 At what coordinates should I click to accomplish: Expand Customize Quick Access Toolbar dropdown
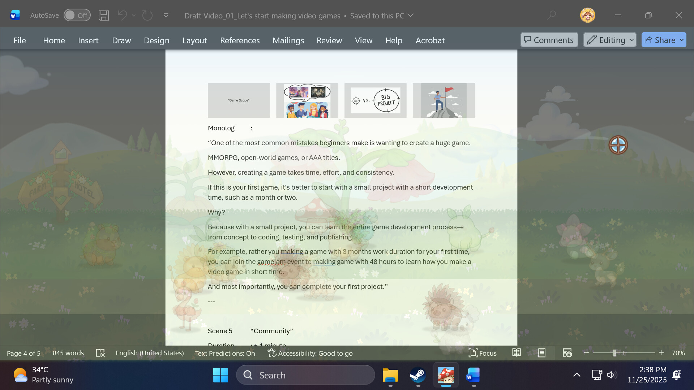click(x=166, y=16)
